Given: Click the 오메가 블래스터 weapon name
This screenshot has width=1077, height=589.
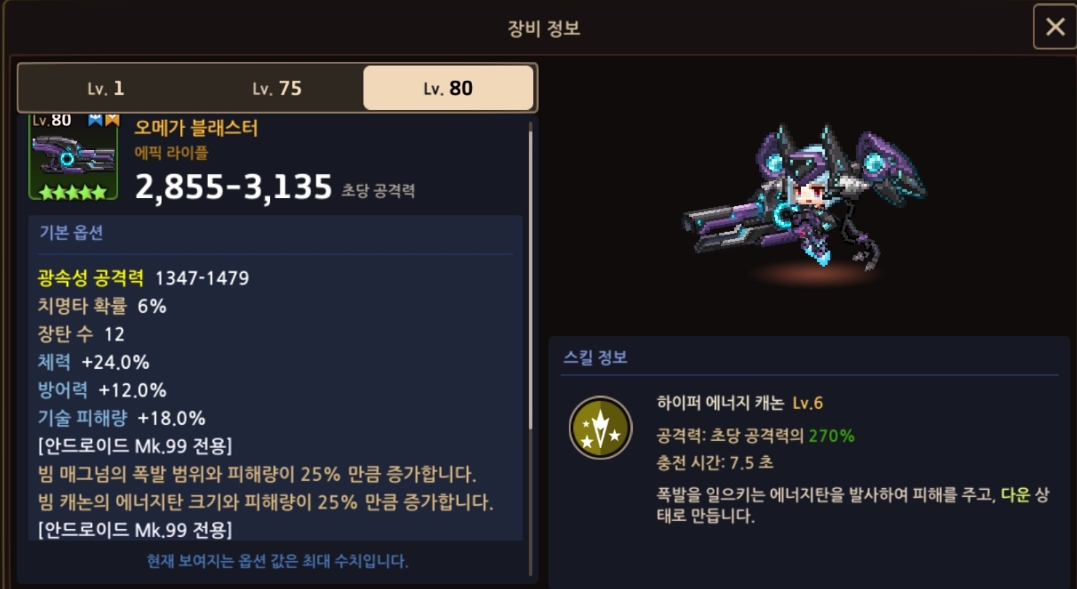Looking at the screenshot, I should [x=196, y=127].
